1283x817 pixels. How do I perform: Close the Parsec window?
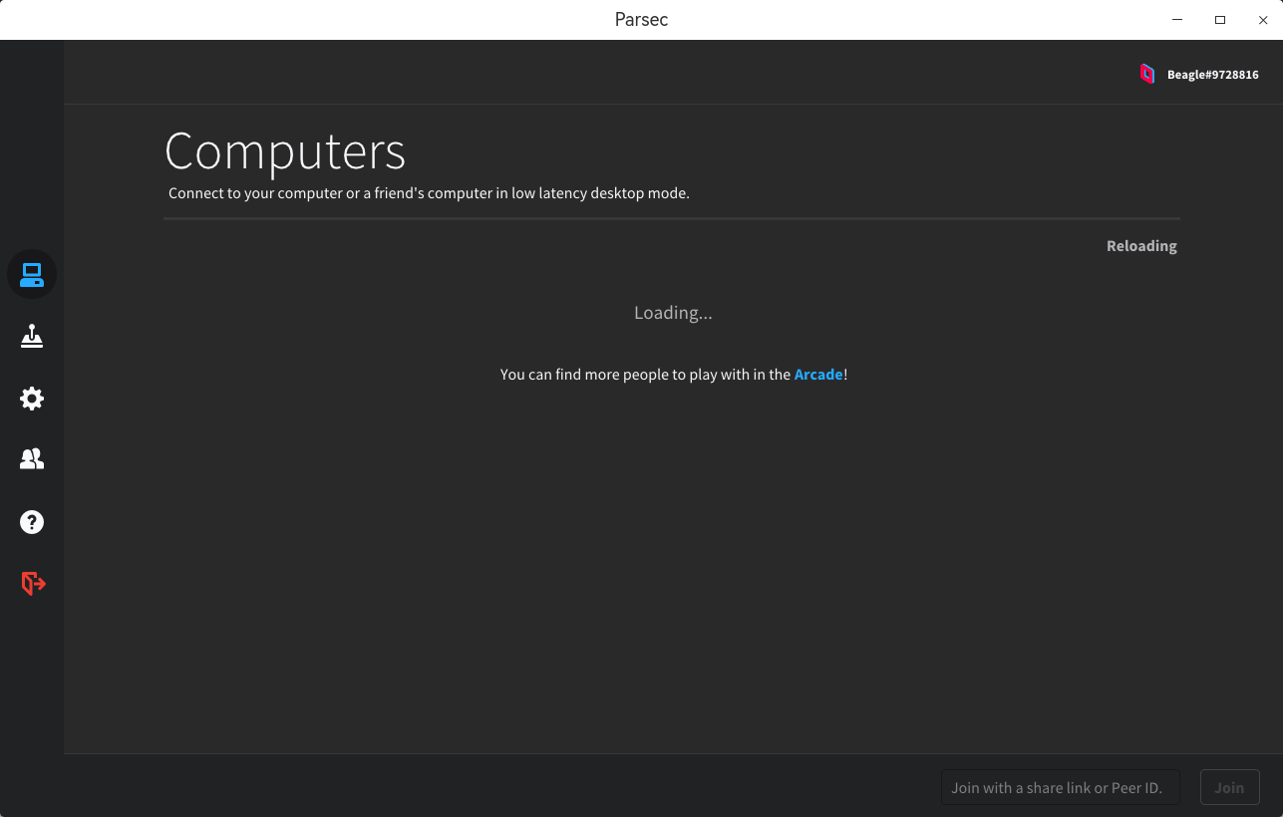[x=1262, y=20]
